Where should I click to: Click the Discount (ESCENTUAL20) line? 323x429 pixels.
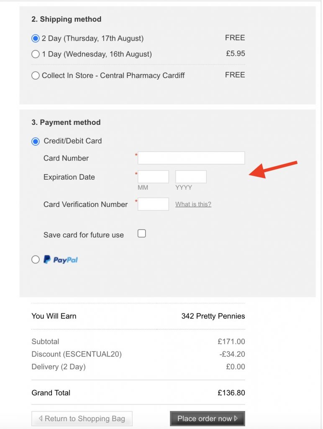77,354
